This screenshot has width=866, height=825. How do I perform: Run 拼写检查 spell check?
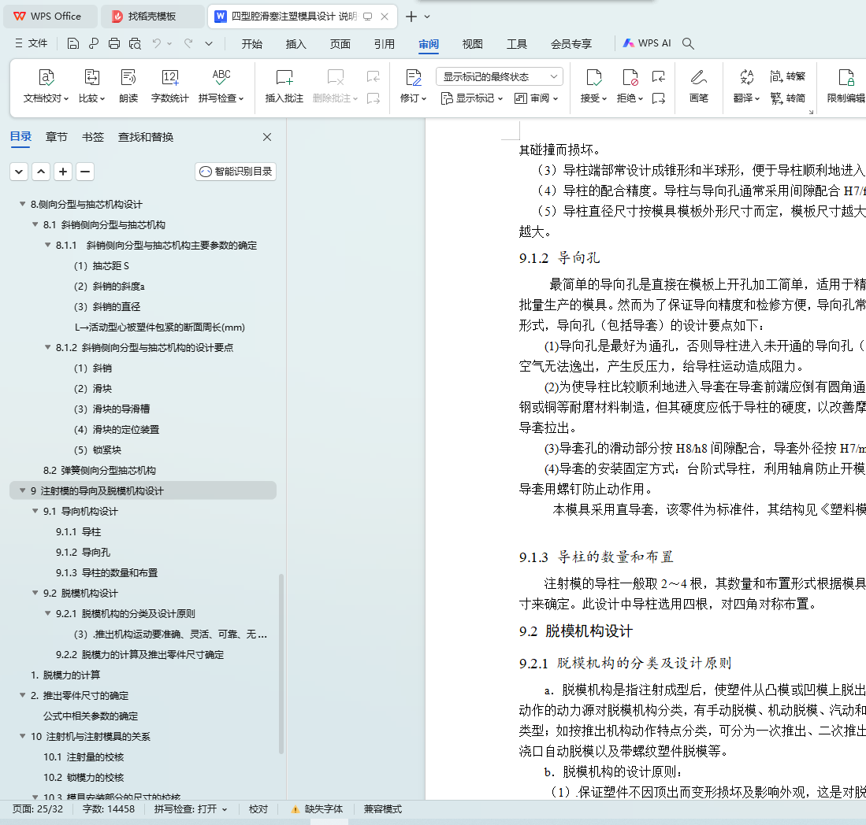pos(221,86)
